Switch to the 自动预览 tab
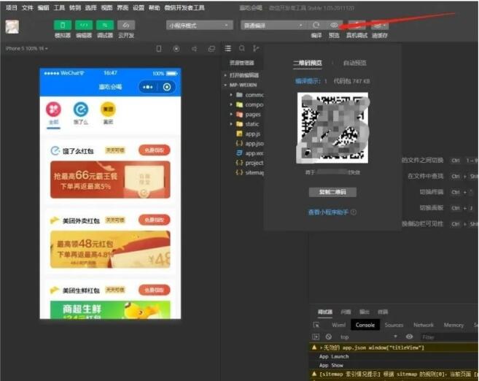479x381 pixels. point(354,63)
